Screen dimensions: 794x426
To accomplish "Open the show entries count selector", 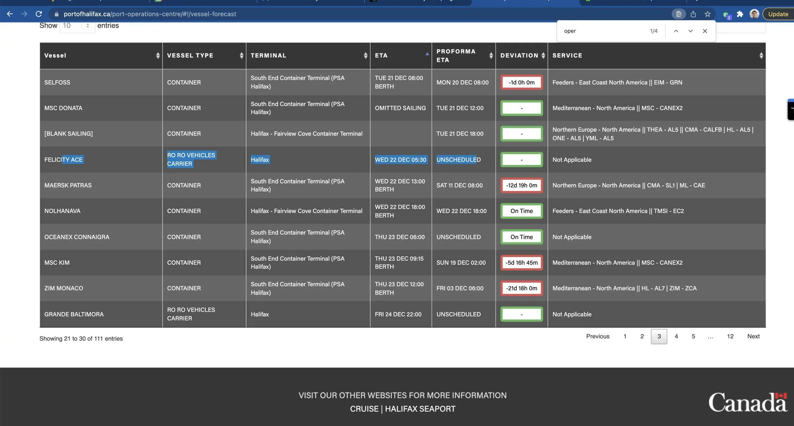I will coord(77,25).
